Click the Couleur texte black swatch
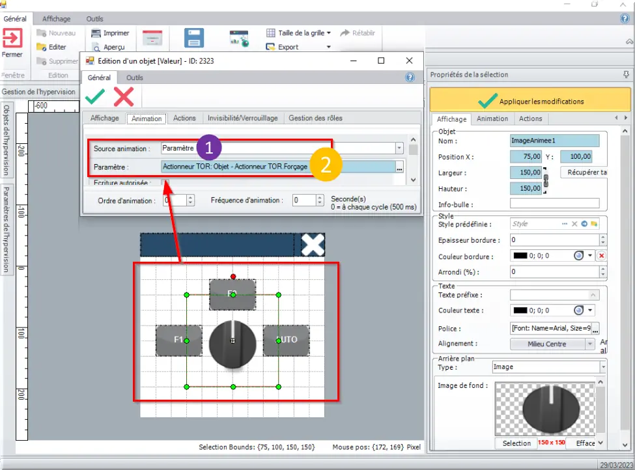 coord(520,311)
